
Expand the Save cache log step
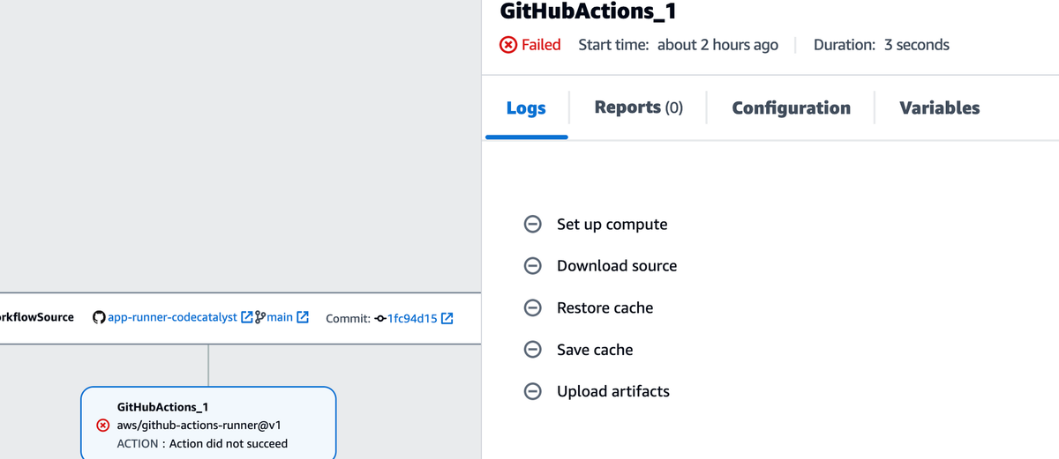pos(595,350)
